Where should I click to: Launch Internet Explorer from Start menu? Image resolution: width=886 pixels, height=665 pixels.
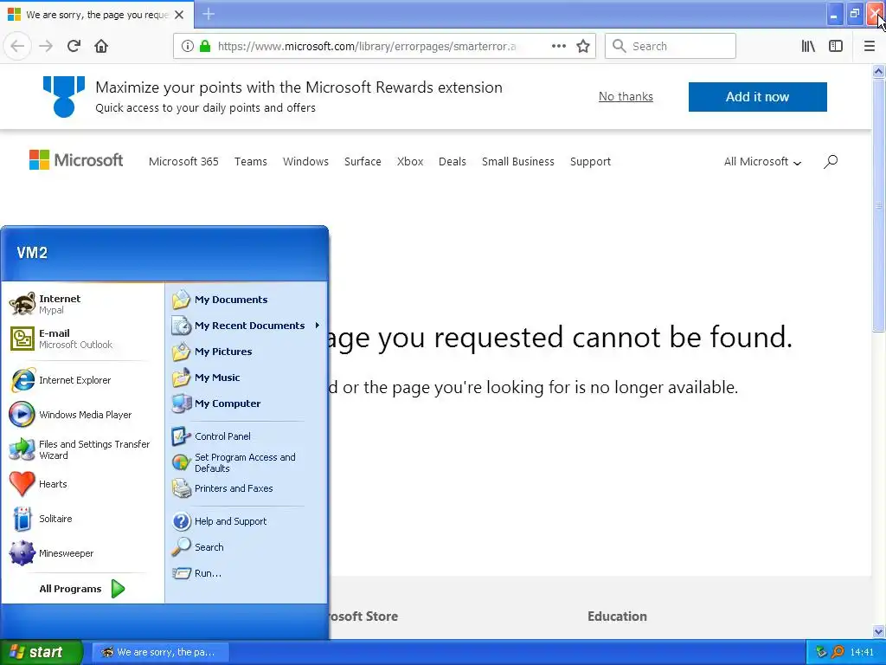pos(82,380)
